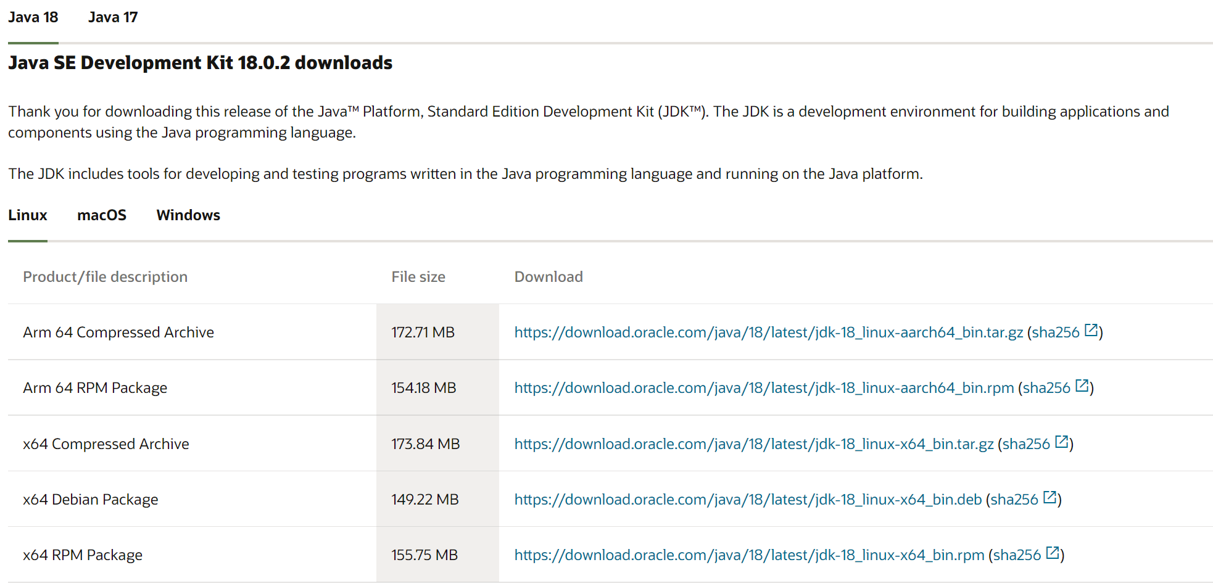This screenshot has width=1213, height=586.
Task: Select the Linux platform tab
Action: 28,215
